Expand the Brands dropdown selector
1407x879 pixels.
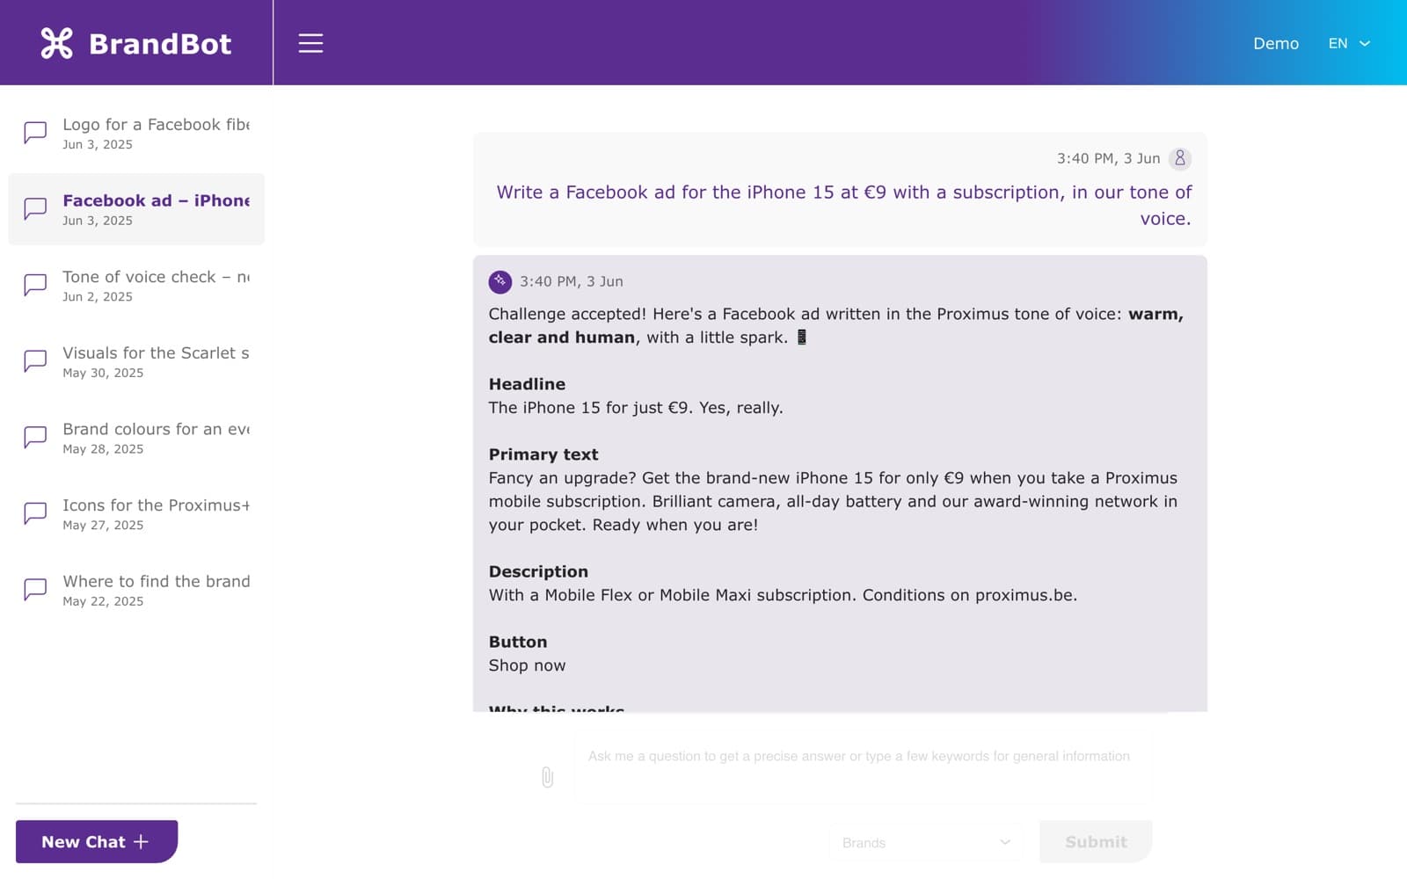(926, 842)
